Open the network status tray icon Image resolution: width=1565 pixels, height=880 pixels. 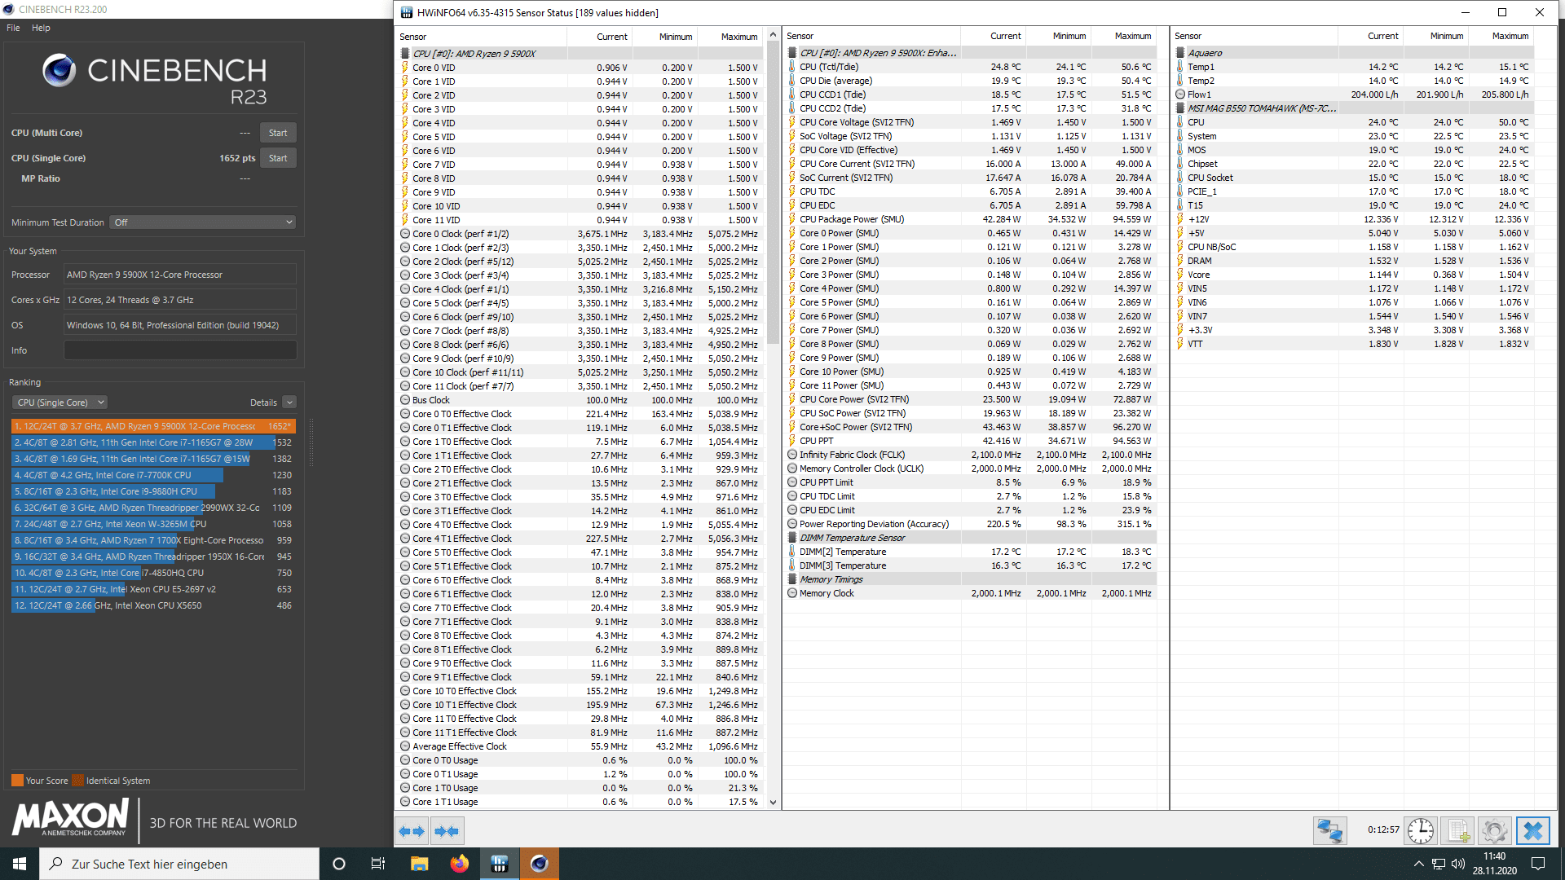click(1439, 864)
